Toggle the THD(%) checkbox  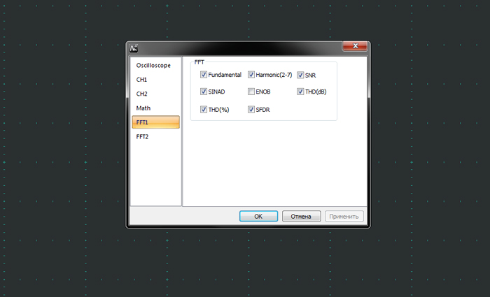[204, 110]
